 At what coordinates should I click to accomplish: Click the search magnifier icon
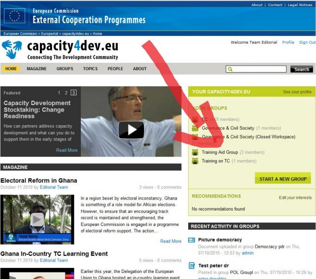coord(230,69)
